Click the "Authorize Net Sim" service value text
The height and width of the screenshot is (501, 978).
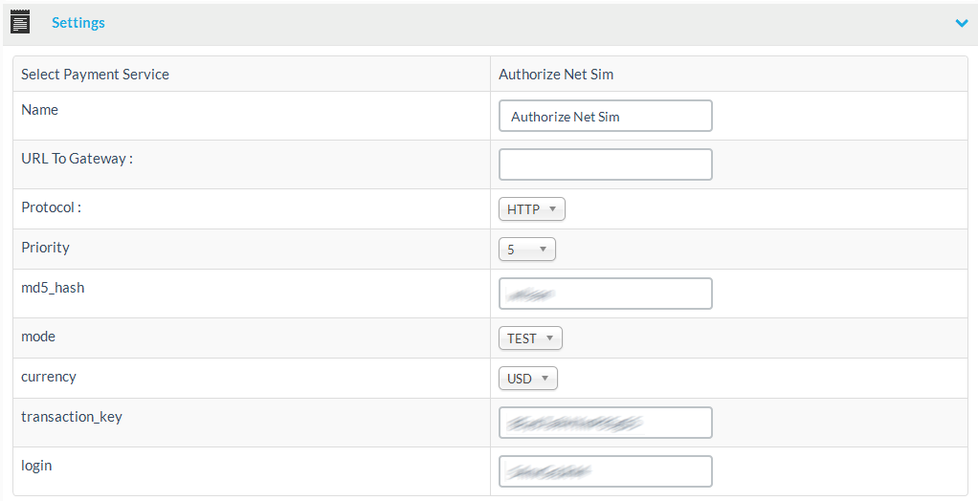(556, 74)
